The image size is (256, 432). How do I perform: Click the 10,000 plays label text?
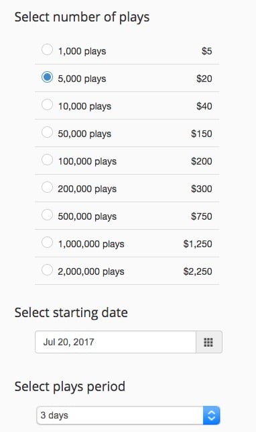pyautogui.click(x=84, y=106)
